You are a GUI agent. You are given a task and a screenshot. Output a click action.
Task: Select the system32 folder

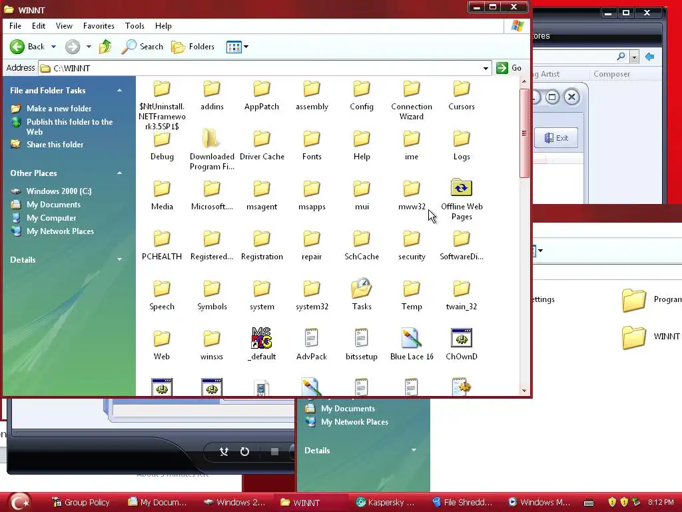click(x=312, y=295)
